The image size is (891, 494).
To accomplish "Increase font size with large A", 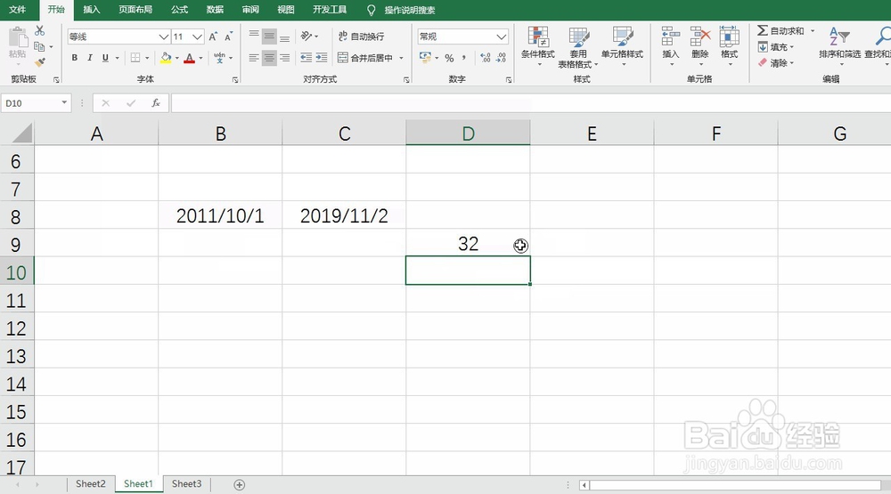I will pyautogui.click(x=213, y=36).
